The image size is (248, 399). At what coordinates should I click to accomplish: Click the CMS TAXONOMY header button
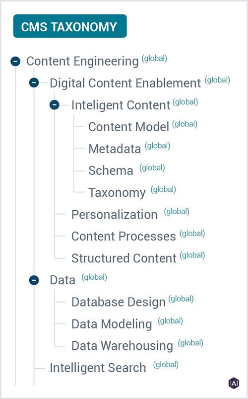70,26
